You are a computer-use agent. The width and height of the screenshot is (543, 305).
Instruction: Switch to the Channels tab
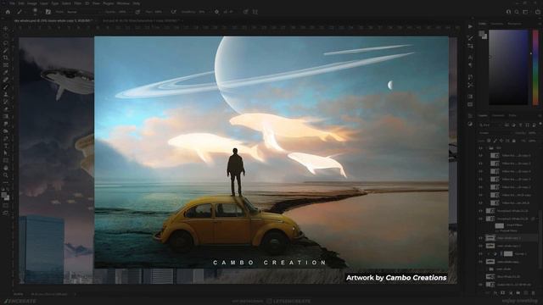coord(498,115)
